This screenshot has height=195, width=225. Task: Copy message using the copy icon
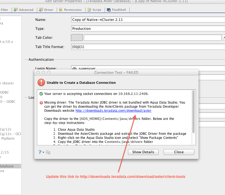click(x=48, y=152)
